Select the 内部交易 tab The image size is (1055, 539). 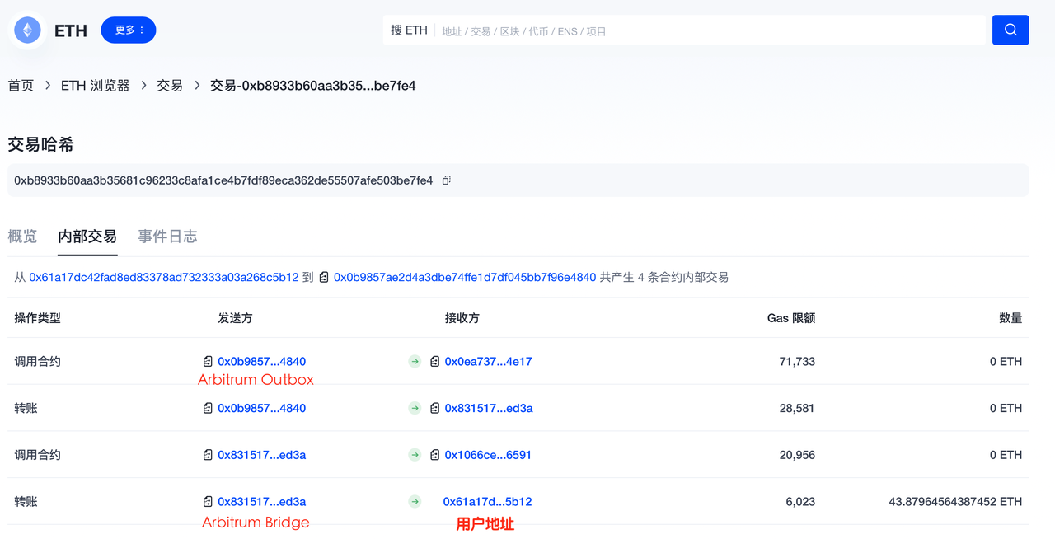pyautogui.click(x=87, y=237)
